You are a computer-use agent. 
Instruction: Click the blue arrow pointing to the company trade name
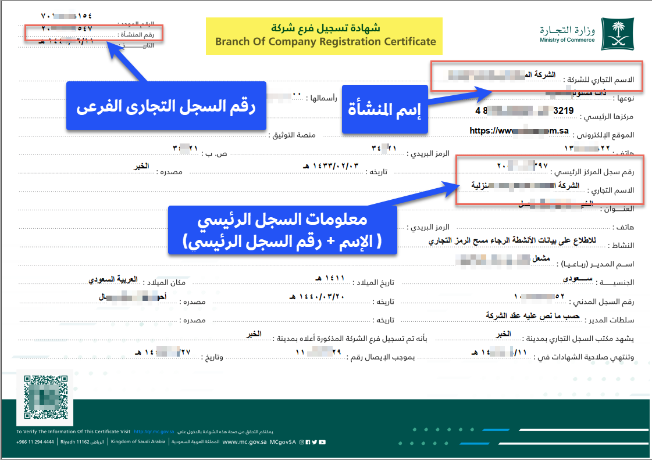(459, 95)
